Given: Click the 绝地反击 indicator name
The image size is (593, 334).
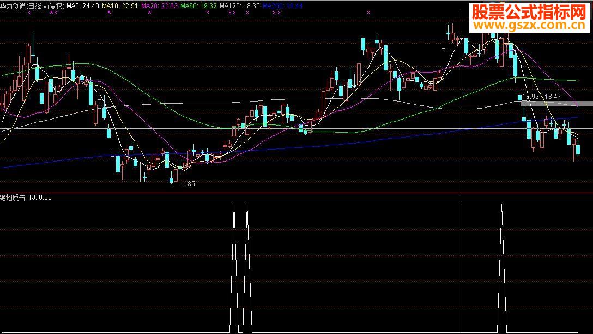Looking at the screenshot, I should 13,198.
